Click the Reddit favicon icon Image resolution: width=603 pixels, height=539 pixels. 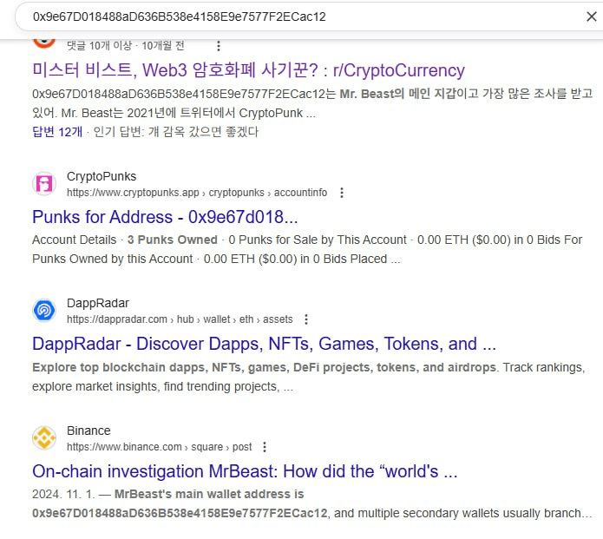point(44,42)
